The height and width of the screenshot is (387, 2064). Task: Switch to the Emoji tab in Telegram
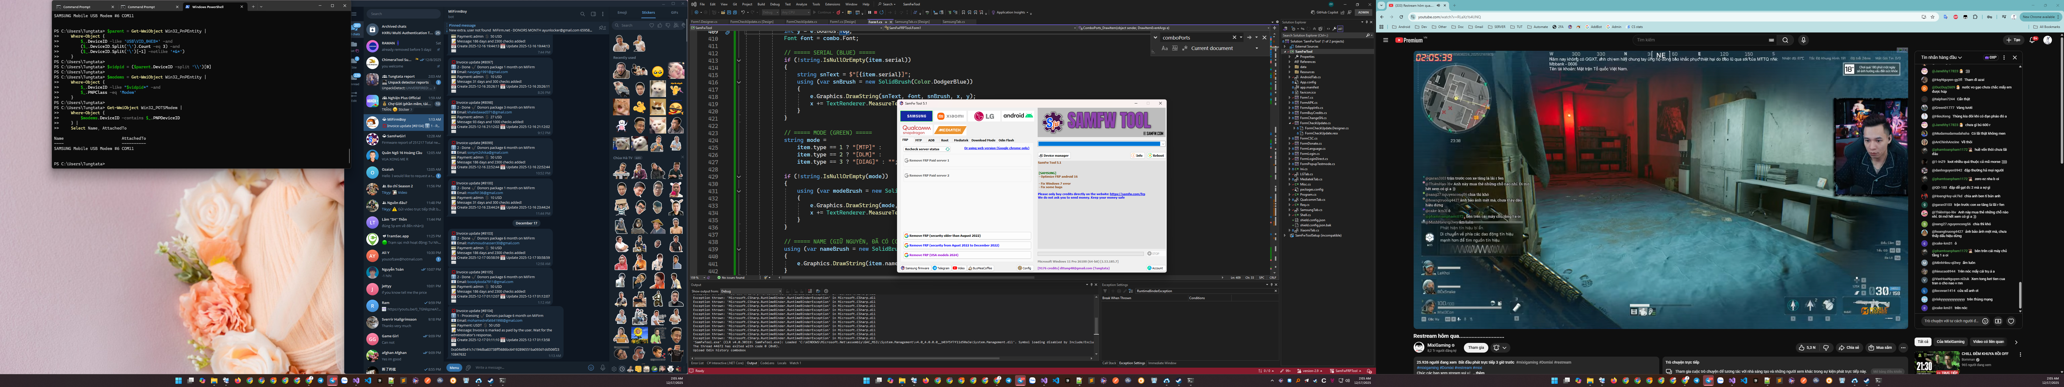coord(623,13)
